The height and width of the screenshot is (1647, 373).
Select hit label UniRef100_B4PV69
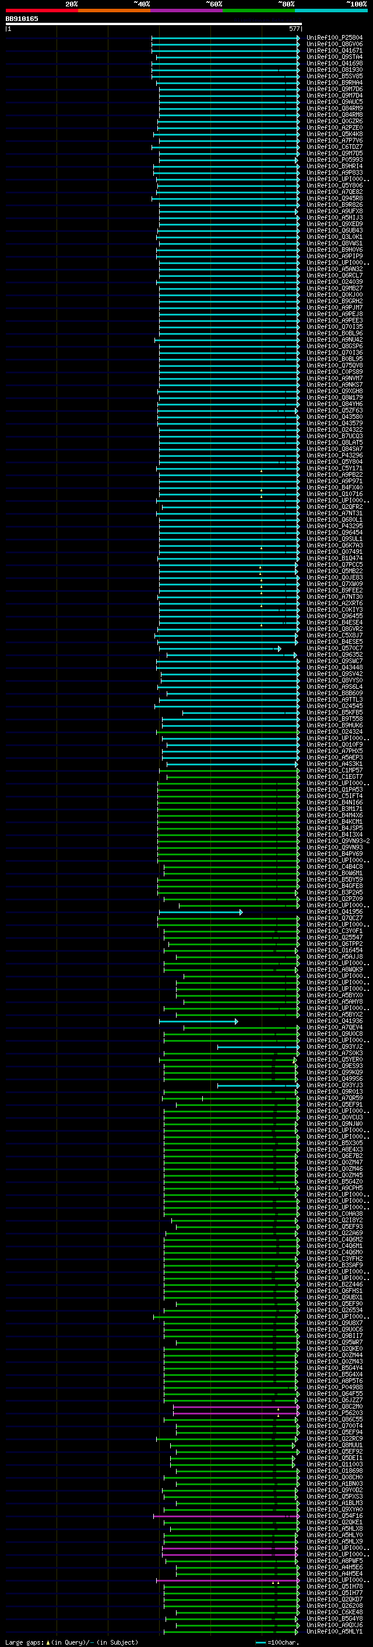[x=334, y=854]
